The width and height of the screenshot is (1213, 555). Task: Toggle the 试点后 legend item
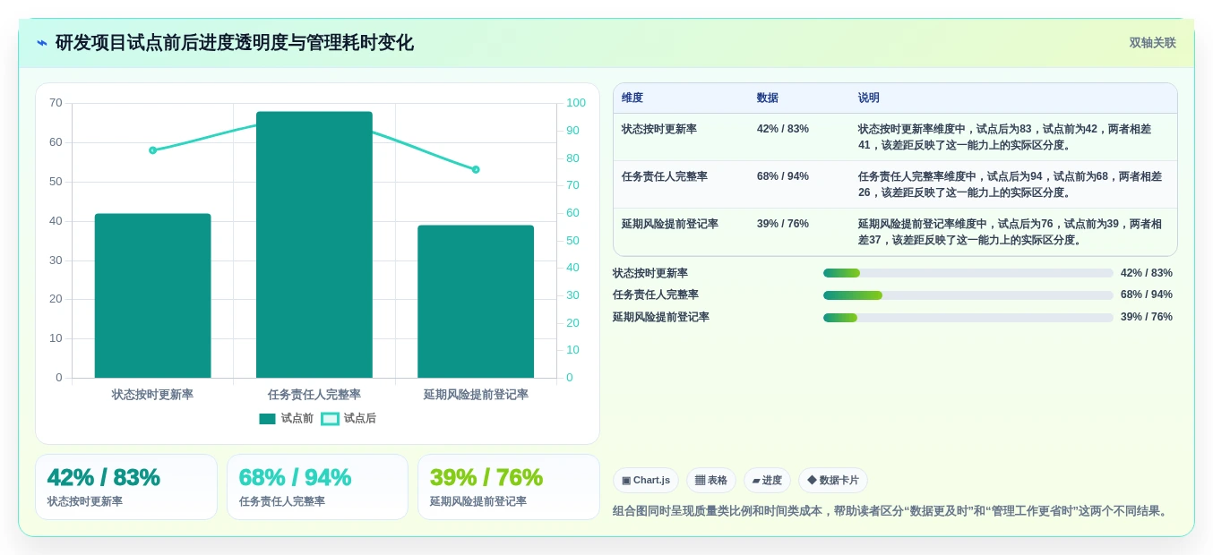pos(349,418)
